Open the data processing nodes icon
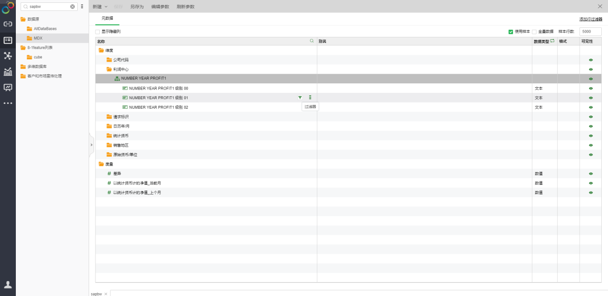 [x=7, y=56]
